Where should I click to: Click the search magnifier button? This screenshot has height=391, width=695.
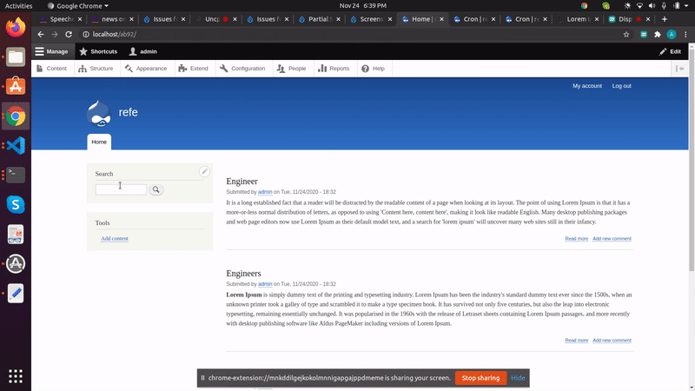coord(156,189)
